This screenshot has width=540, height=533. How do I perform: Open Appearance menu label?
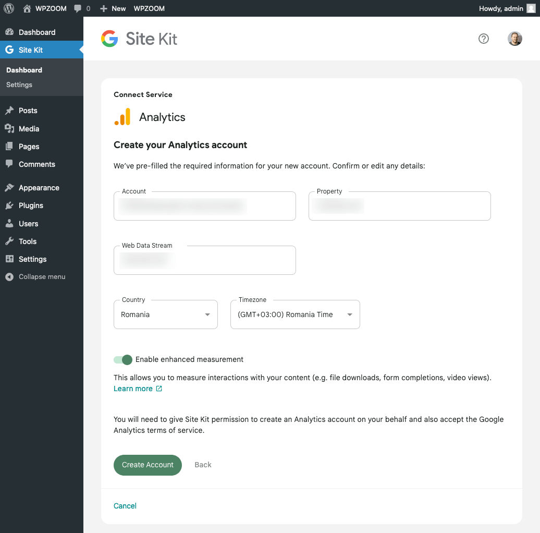39,188
